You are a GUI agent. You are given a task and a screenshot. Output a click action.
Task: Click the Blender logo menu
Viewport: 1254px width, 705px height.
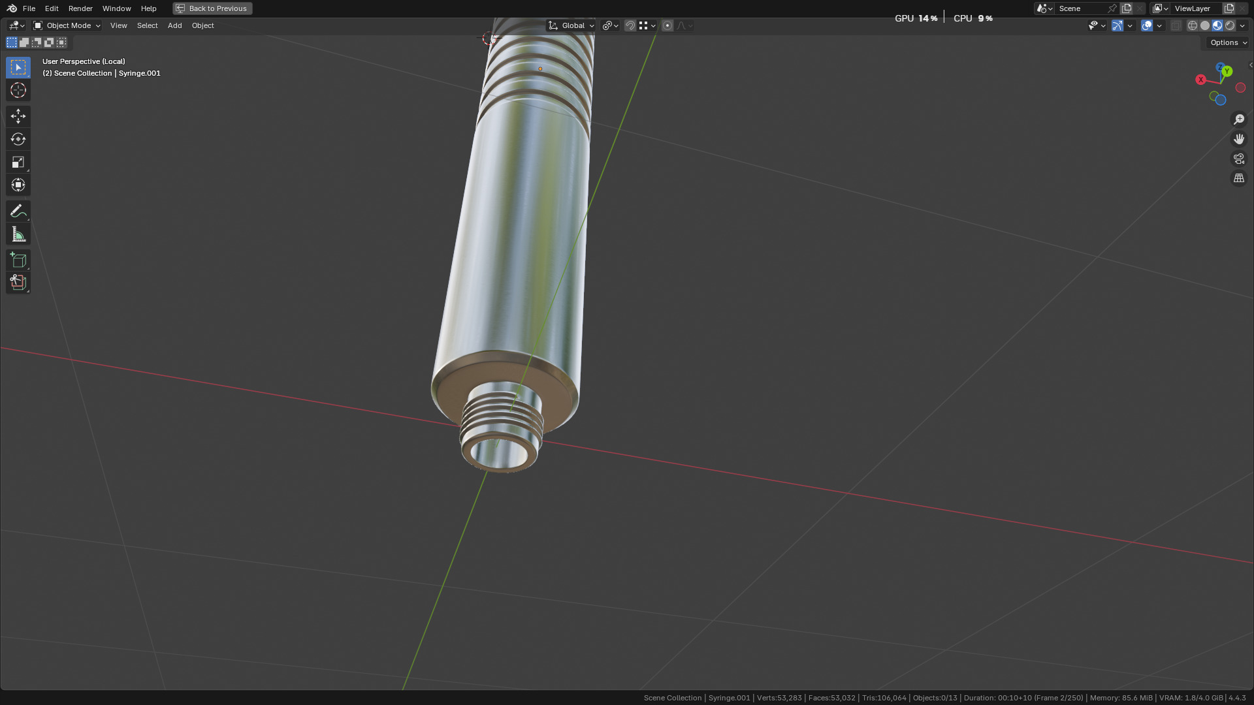click(x=12, y=8)
